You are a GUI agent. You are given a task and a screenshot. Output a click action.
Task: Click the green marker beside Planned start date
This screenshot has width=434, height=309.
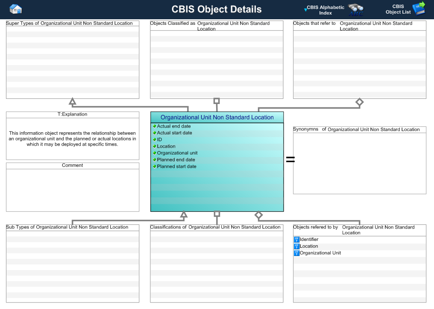tap(155, 166)
